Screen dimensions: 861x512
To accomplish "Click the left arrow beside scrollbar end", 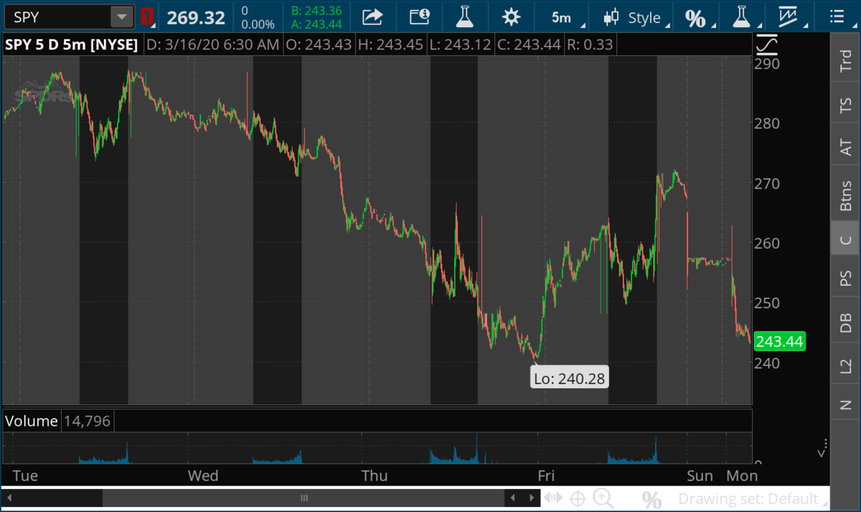I will click(x=514, y=498).
